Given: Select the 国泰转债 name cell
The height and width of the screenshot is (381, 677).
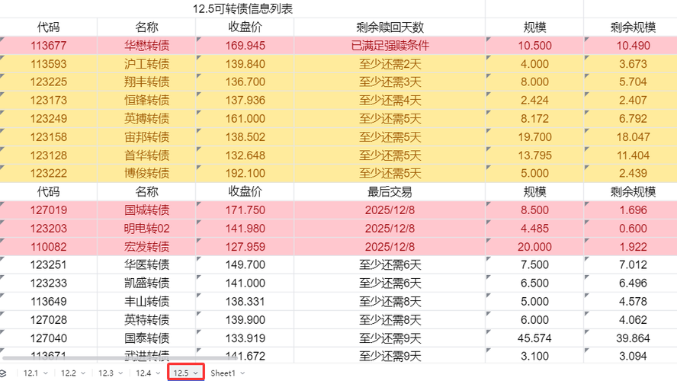Looking at the screenshot, I should coord(147,338).
